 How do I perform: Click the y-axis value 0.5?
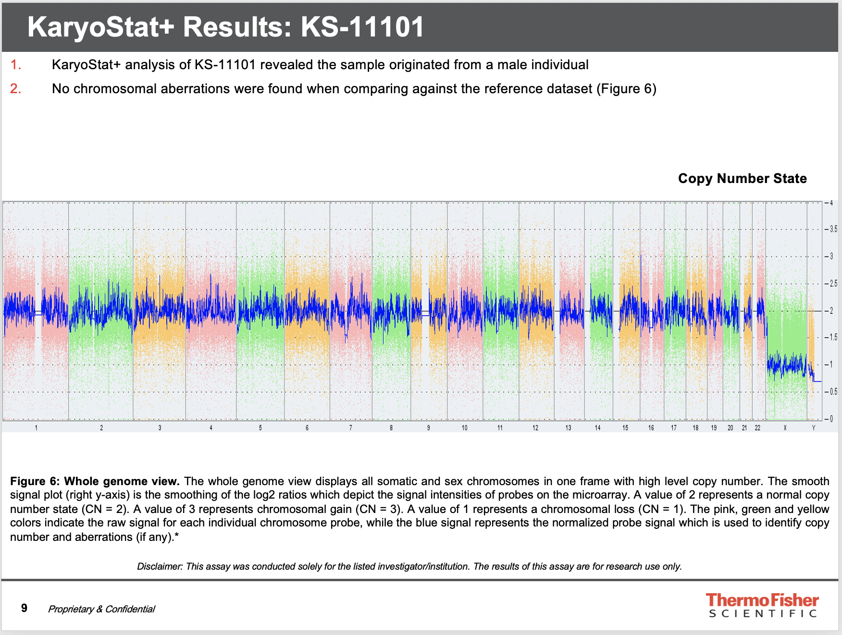[834, 392]
